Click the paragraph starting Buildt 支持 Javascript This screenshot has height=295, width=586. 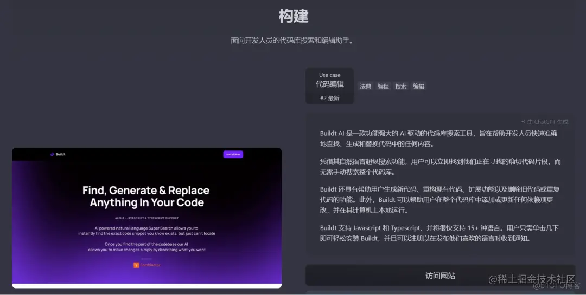pyautogui.click(x=439, y=233)
